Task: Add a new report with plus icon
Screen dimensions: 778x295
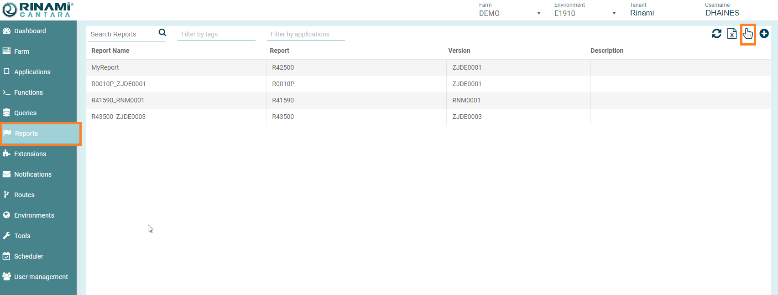Action: click(764, 34)
